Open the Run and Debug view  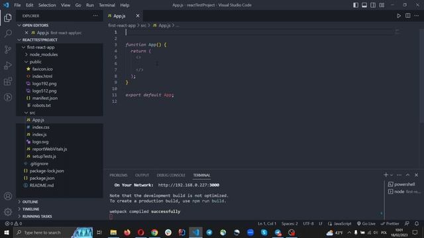click(8, 65)
